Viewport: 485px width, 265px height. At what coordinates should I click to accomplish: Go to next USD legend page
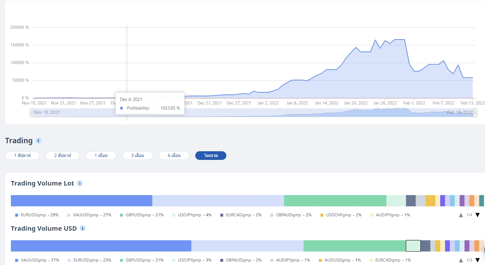[478, 260]
